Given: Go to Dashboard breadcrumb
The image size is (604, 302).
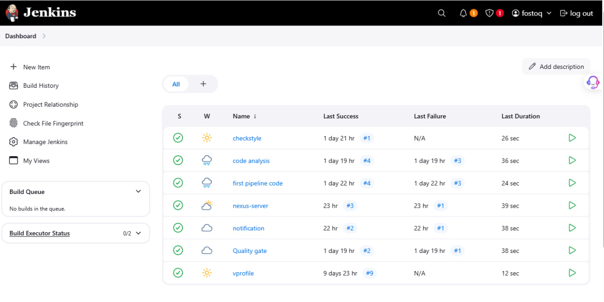Looking at the screenshot, I should [x=21, y=36].
